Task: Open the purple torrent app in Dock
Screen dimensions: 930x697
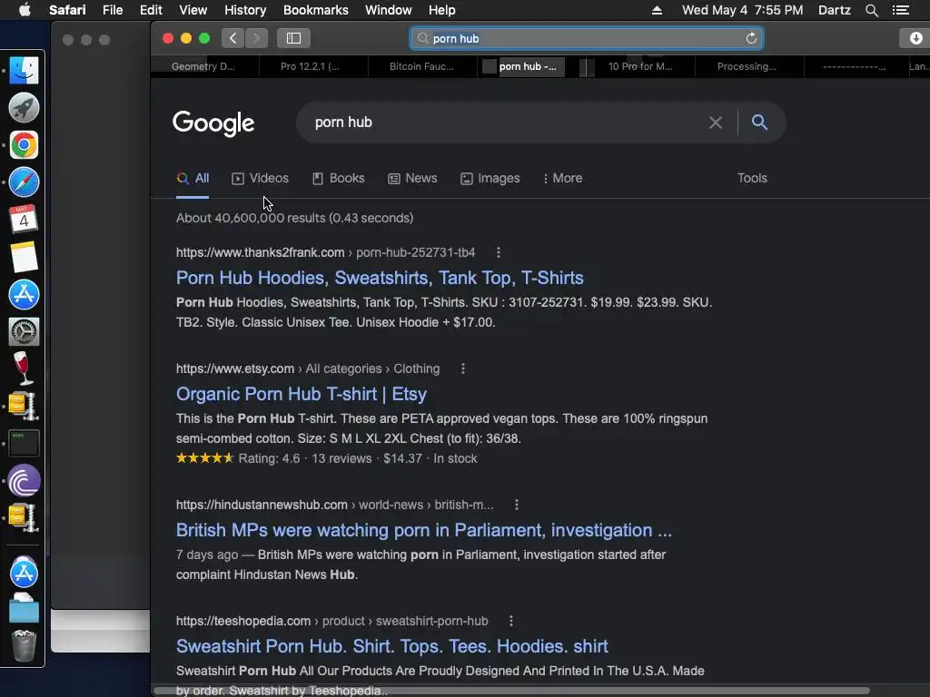Action: pos(24,481)
